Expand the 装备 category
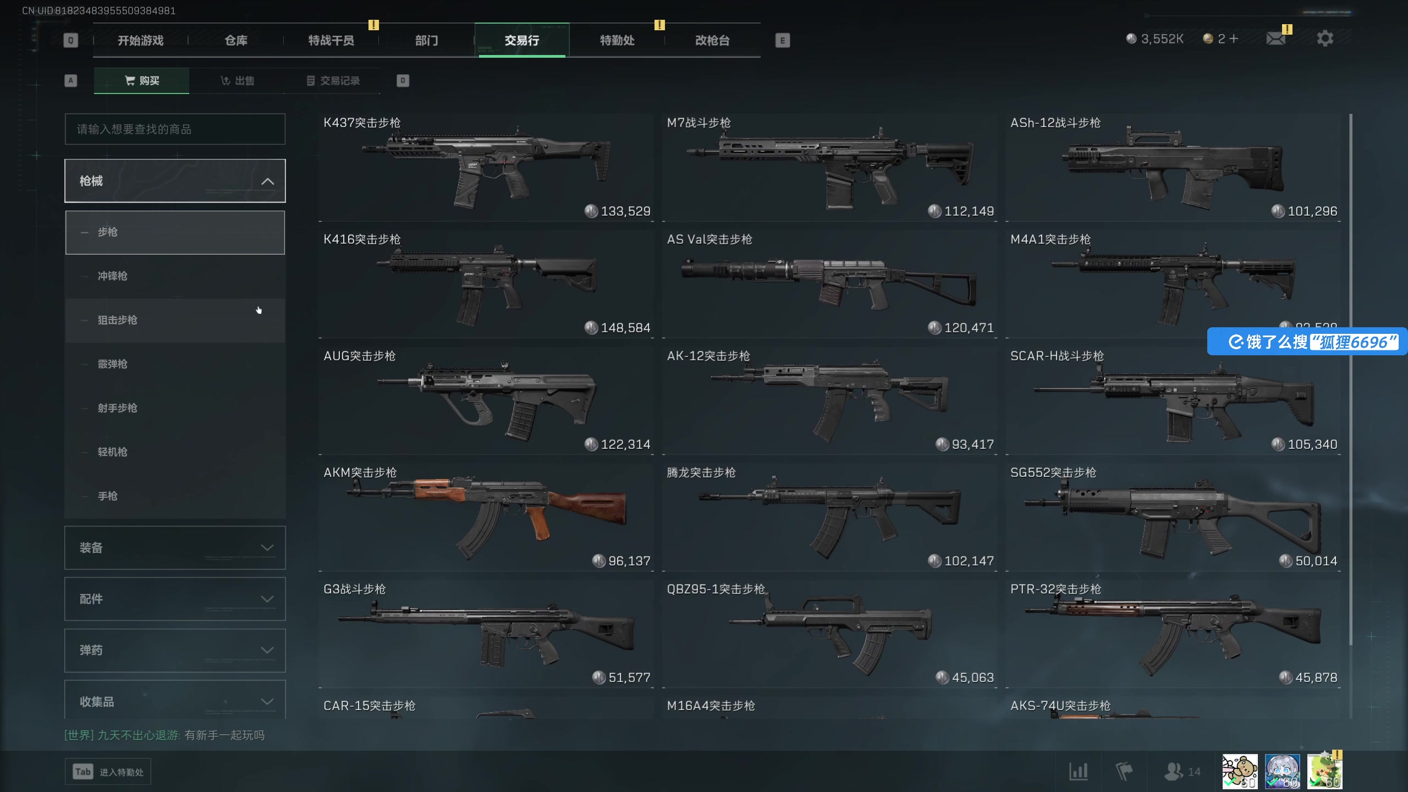Image resolution: width=1408 pixels, height=792 pixels. click(175, 547)
